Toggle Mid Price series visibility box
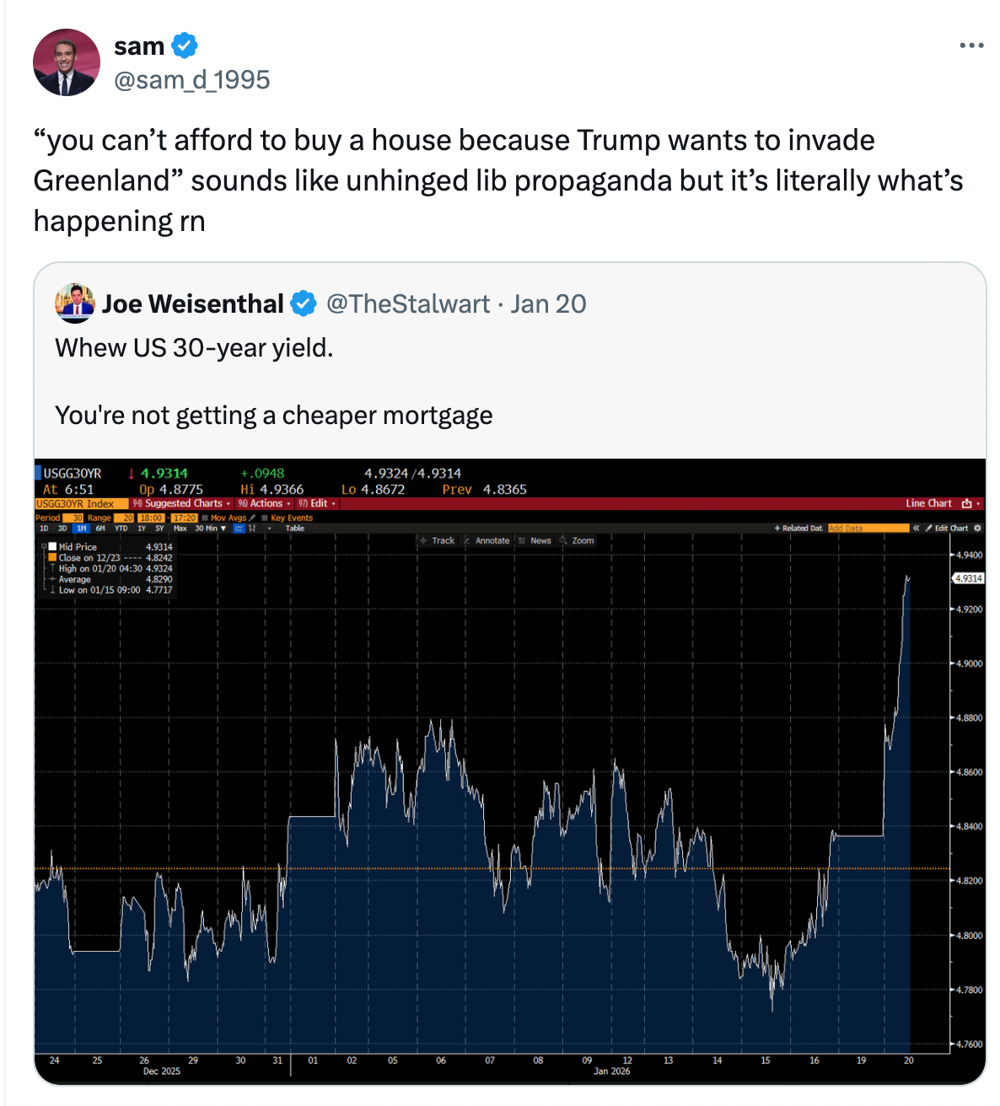 (52, 546)
